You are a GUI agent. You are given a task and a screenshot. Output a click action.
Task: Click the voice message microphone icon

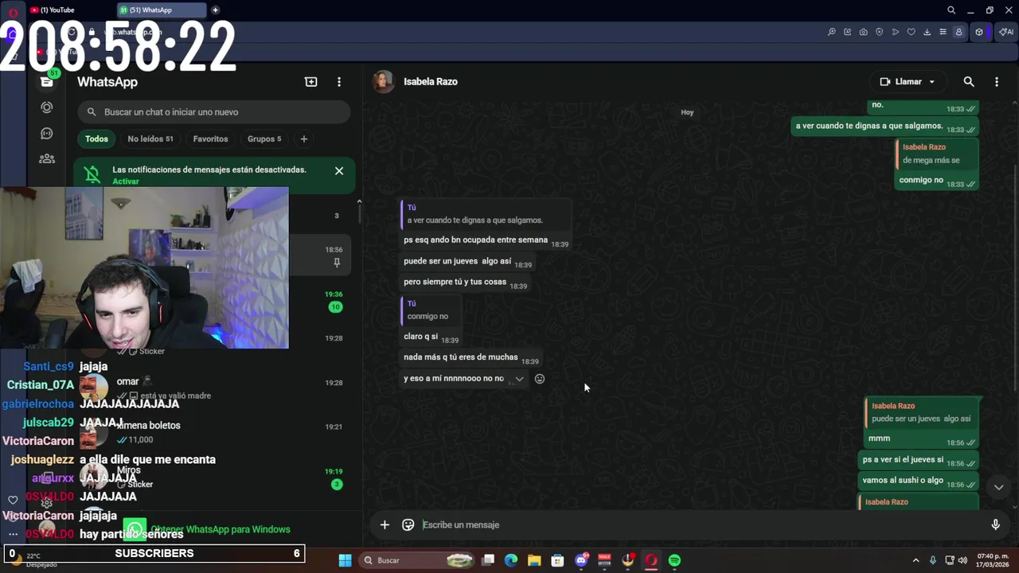(995, 524)
